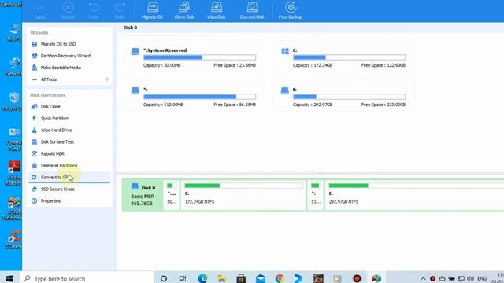Click the Windows Start button
504x283 pixels.
[x=9, y=277]
